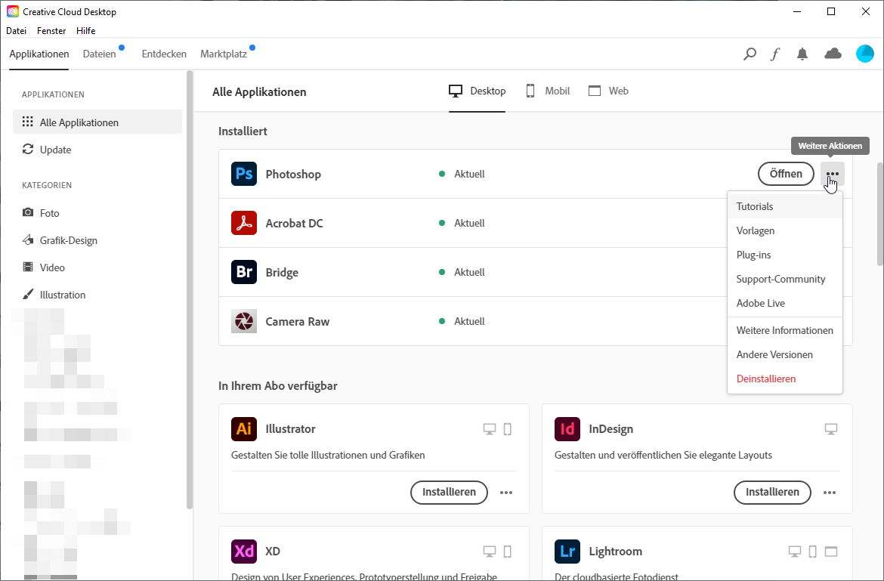Install Illustrator with Installieren button
Screen dimensions: 884x581
pyautogui.click(x=449, y=492)
